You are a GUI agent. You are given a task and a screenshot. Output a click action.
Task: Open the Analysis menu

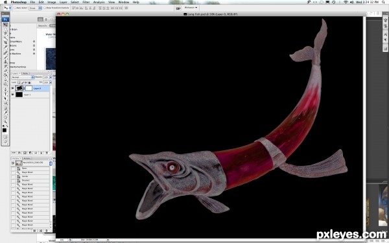click(x=99, y=2)
